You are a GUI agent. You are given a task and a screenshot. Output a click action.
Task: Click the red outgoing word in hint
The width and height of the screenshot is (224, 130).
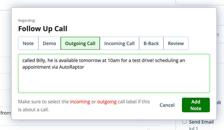pos(107,102)
